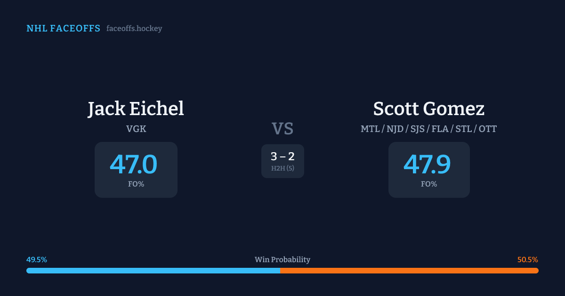The image size is (565, 296).
Task: Click the VS text between players
Action: tap(282, 129)
